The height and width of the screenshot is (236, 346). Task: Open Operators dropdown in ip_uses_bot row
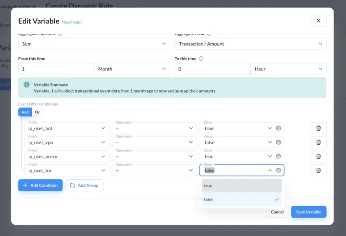(x=154, y=128)
